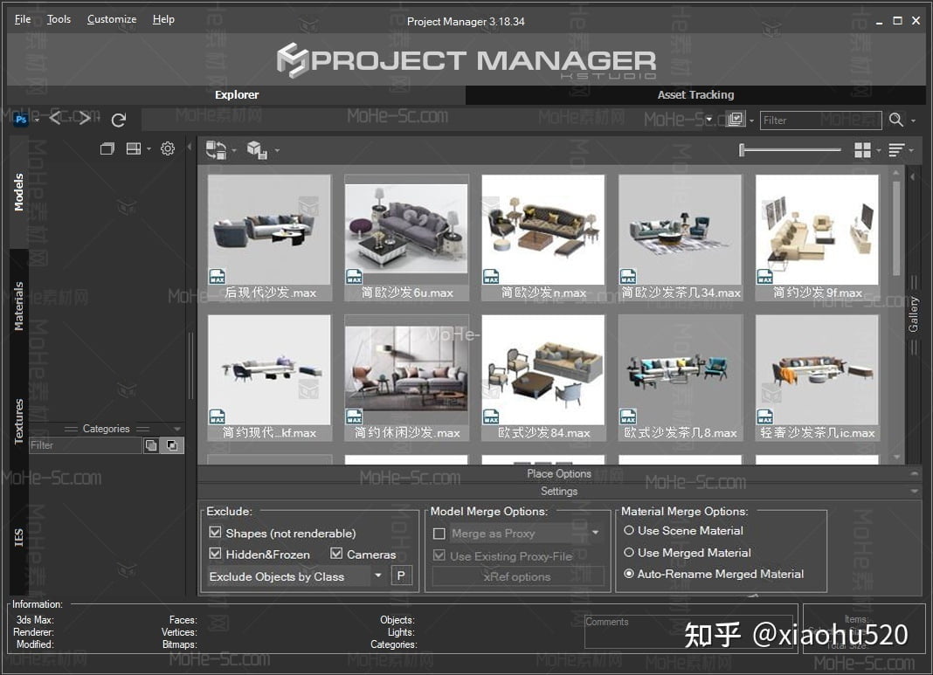The width and height of the screenshot is (933, 675).
Task: Click the thumbnail grid view icon
Action: (862, 150)
